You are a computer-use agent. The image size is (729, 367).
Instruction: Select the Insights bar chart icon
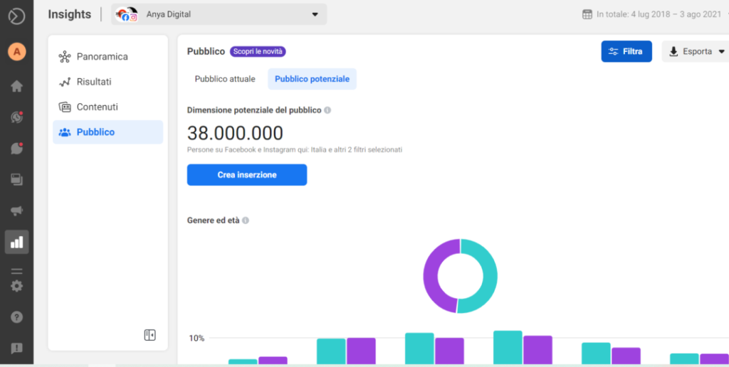point(17,242)
